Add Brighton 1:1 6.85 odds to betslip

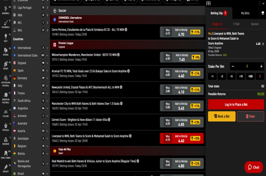pyautogui.click(x=182, y=122)
